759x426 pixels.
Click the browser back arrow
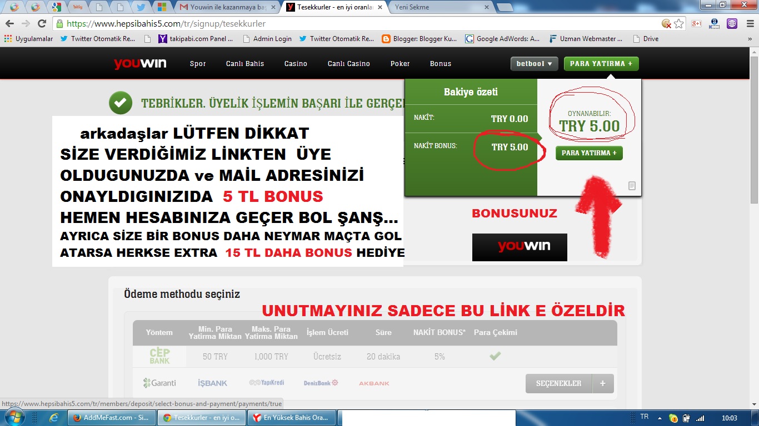pos(9,24)
